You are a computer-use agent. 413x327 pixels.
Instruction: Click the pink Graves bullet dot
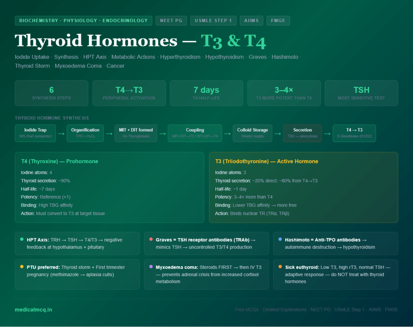tap(152, 240)
